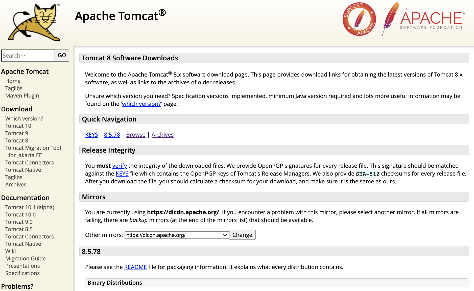The image size is (474, 291).
Task: Click the Binary Distributions heading
Action: coord(115,283)
